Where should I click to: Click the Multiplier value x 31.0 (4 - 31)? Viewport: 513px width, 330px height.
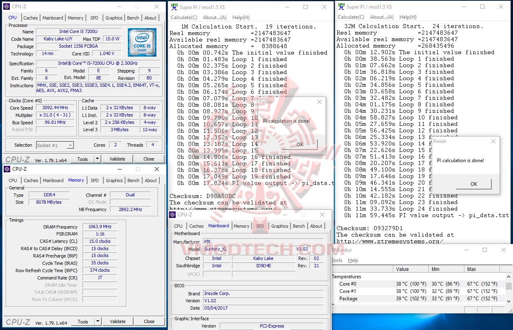(x=55, y=115)
